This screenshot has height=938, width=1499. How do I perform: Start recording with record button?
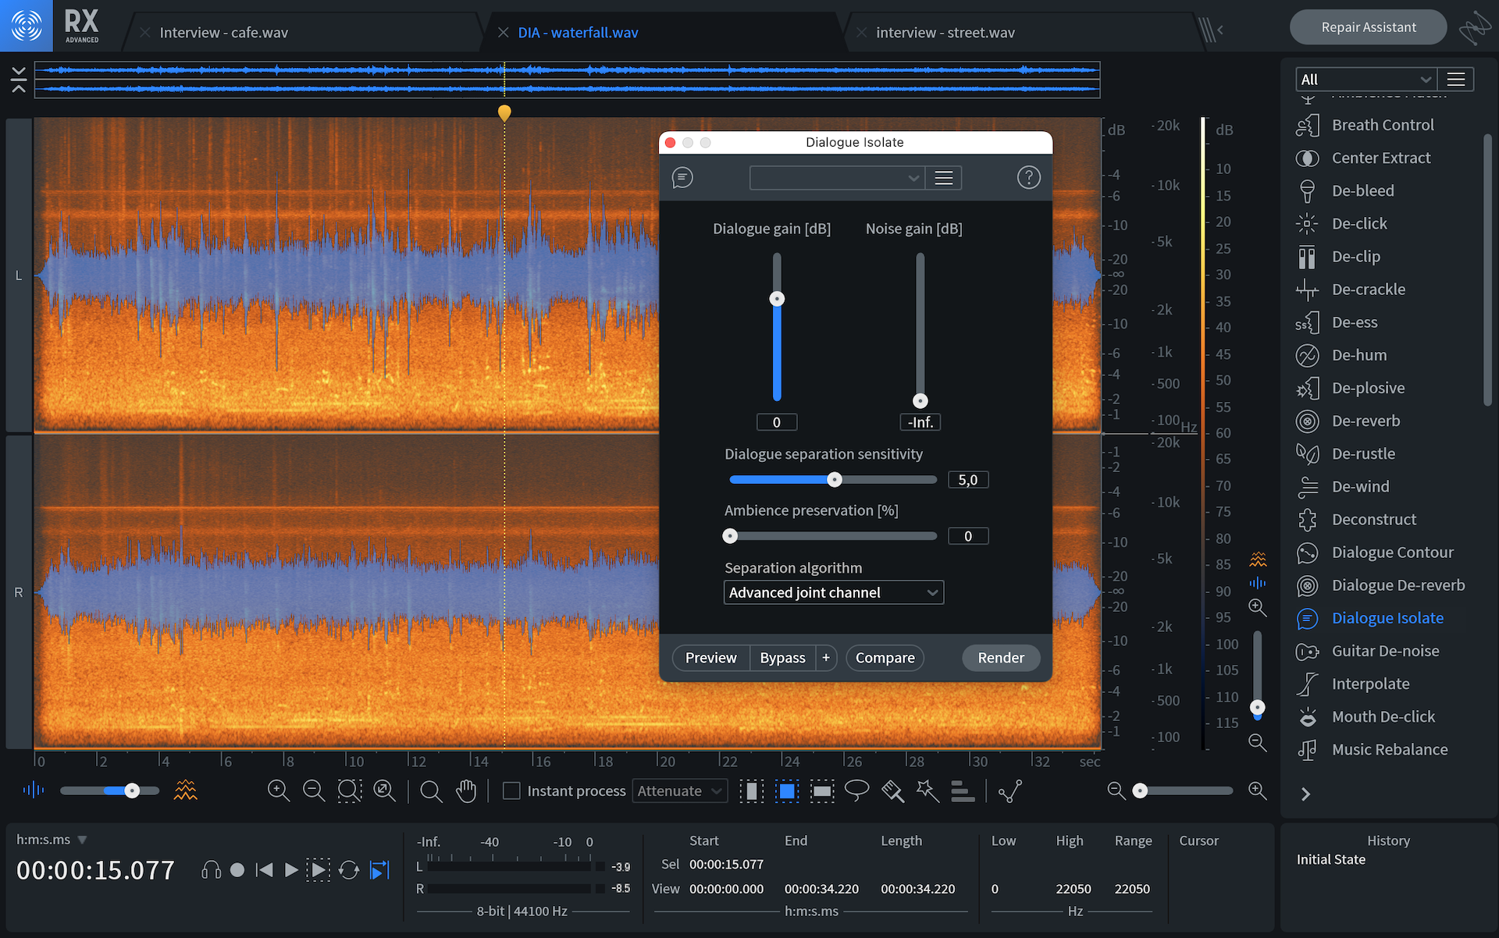pos(237,870)
